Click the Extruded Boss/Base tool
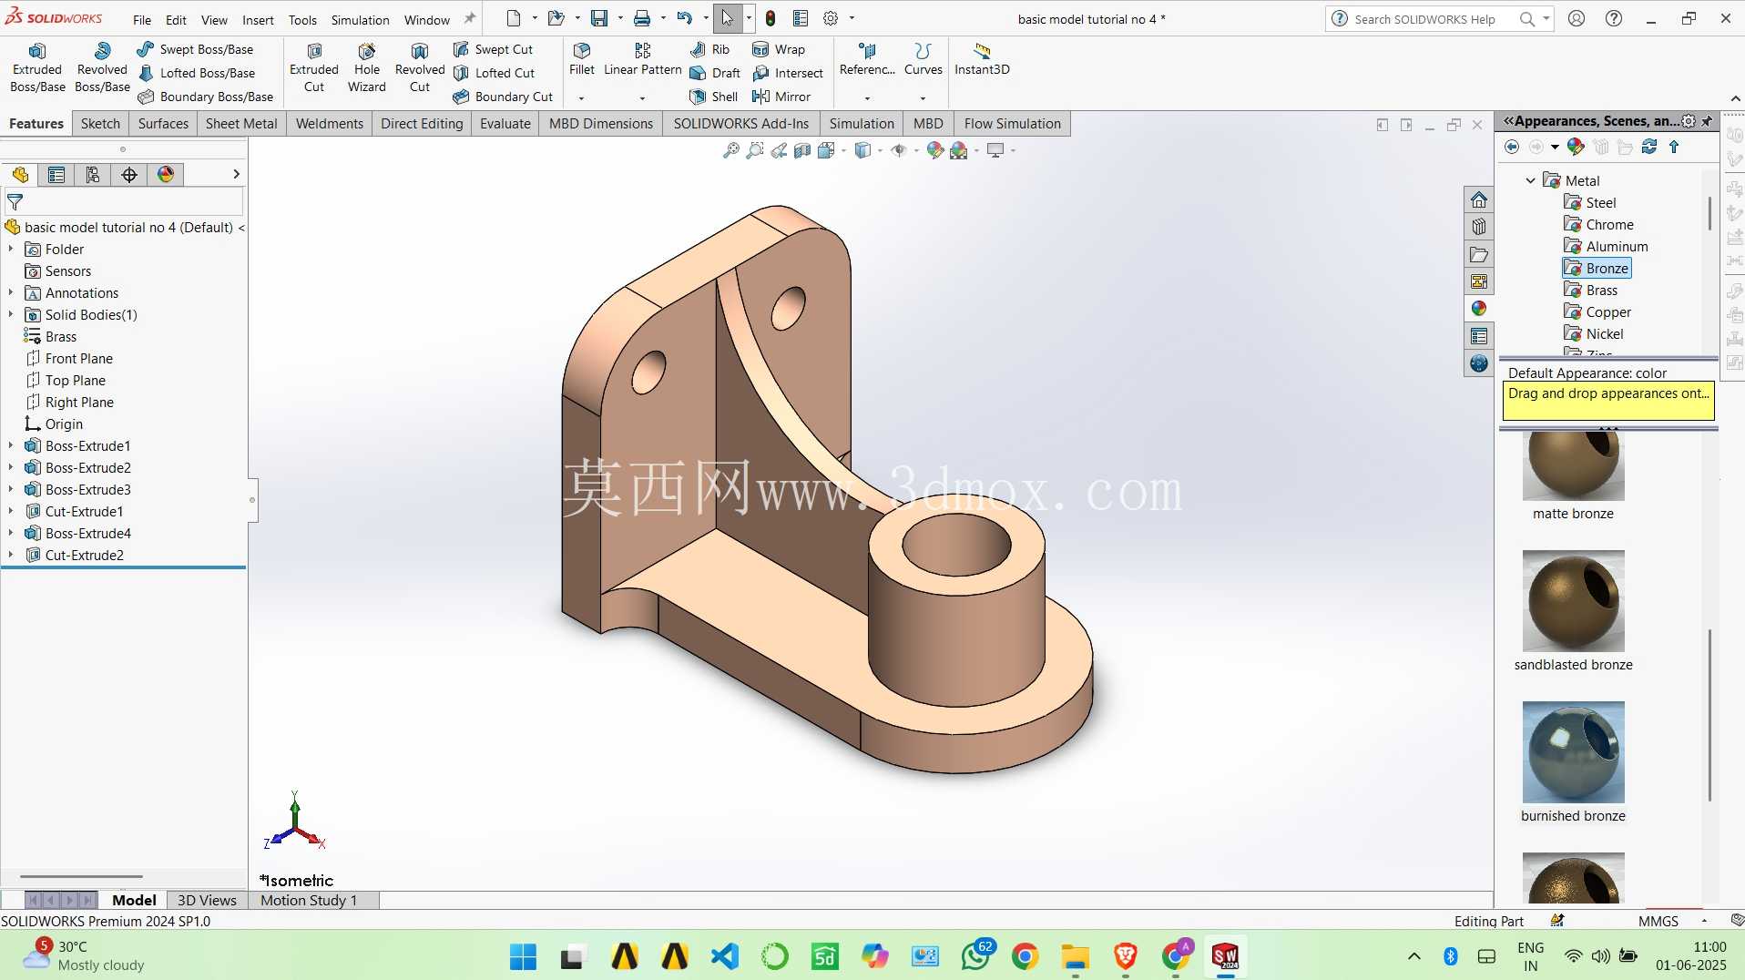Viewport: 1745px width, 980px height. click(x=37, y=68)
